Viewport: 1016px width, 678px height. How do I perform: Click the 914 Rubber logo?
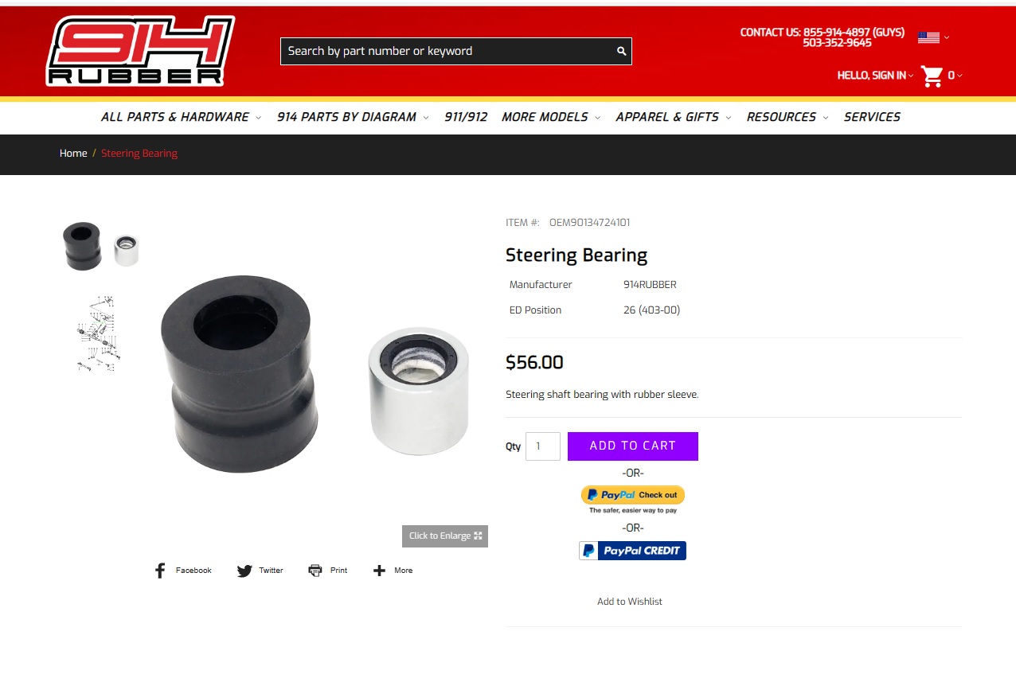click(x=140, y=51)
